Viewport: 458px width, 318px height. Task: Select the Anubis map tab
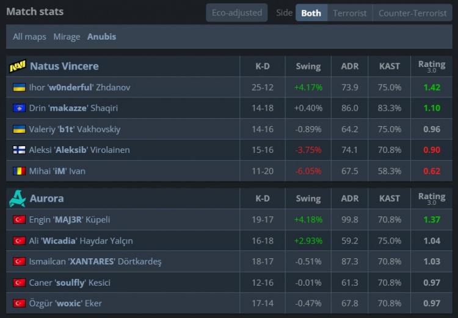coord(101,37)
